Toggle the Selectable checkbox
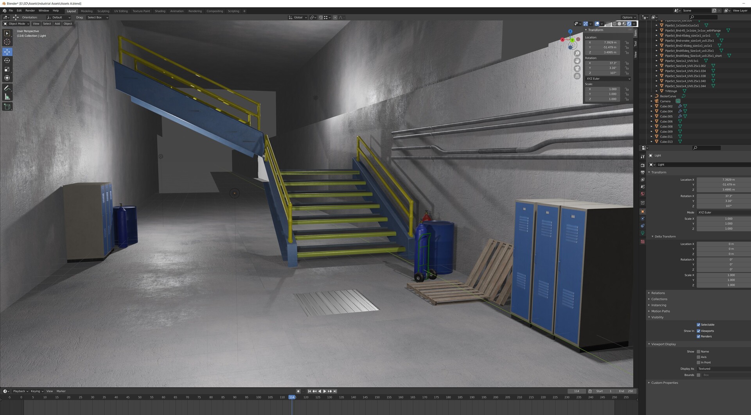 coord(699,325)
